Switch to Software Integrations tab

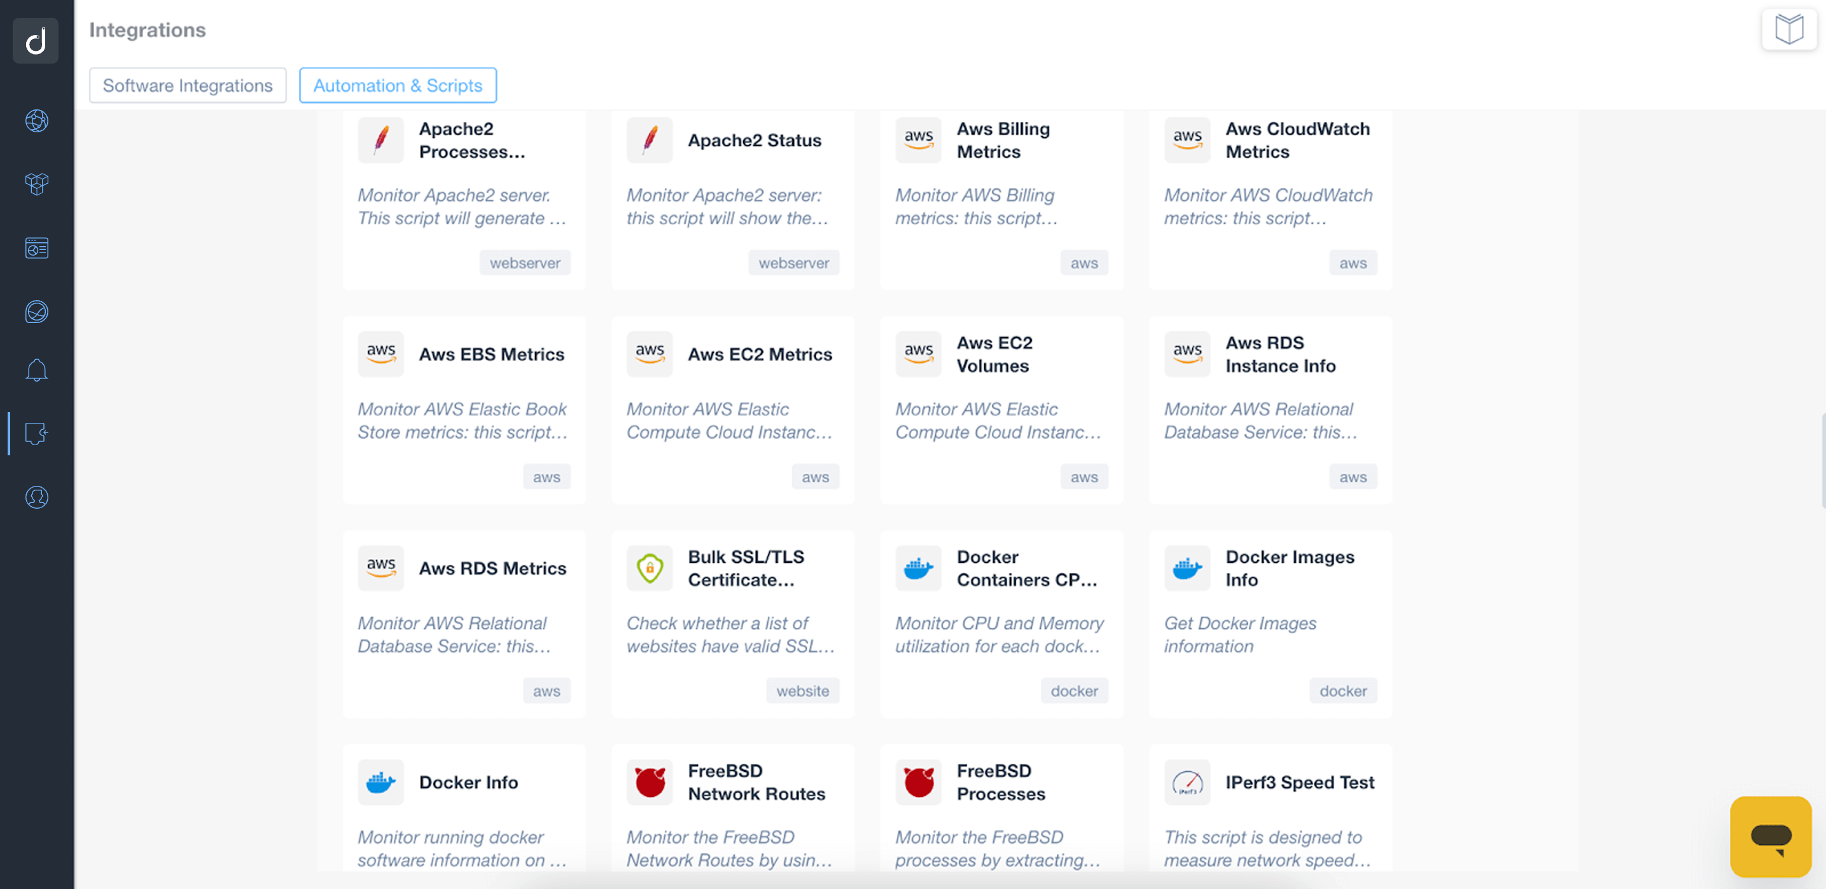click(x=188, y=85)
